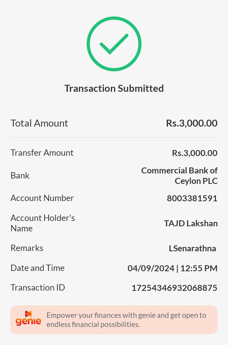
Task: Click the transfer amount Rs.3,000.00 value
Action: (194, 153)
